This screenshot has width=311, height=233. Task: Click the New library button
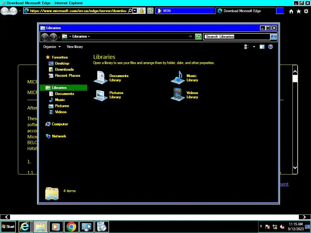75,47
